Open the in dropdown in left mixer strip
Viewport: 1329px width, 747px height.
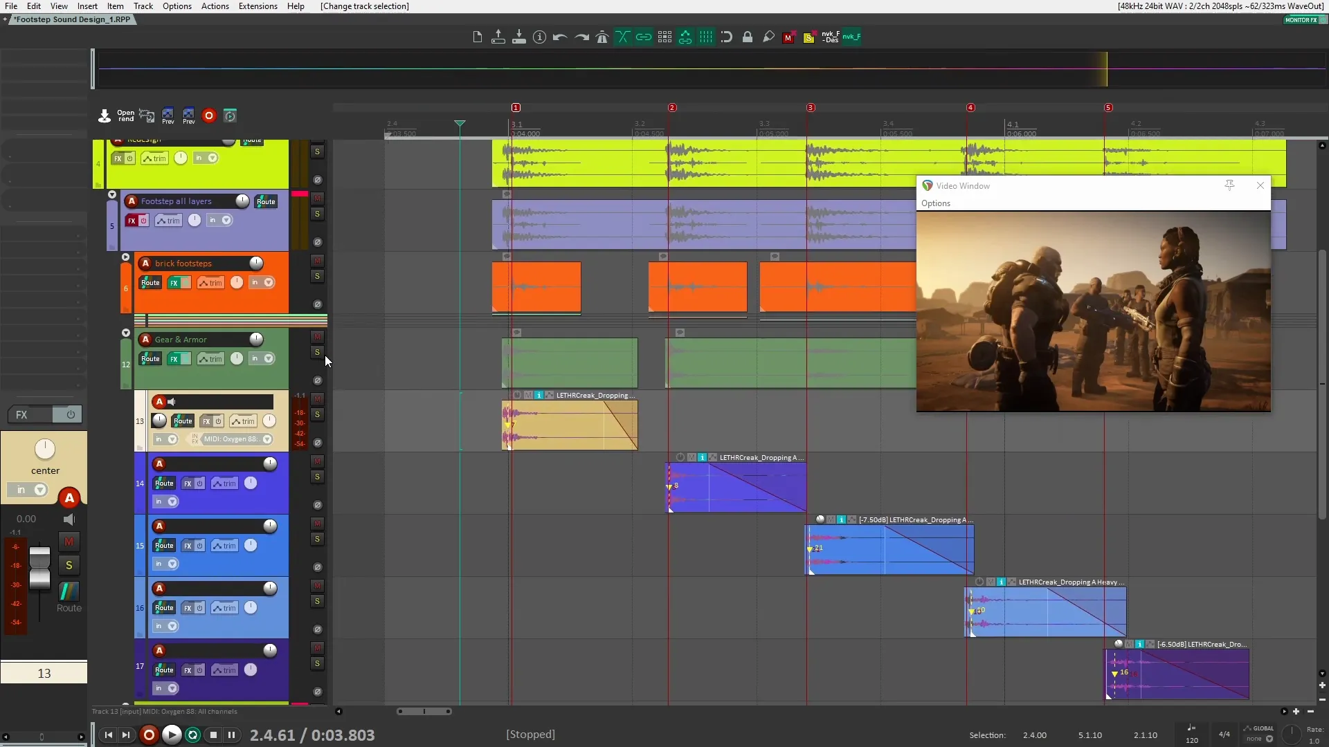40,490
